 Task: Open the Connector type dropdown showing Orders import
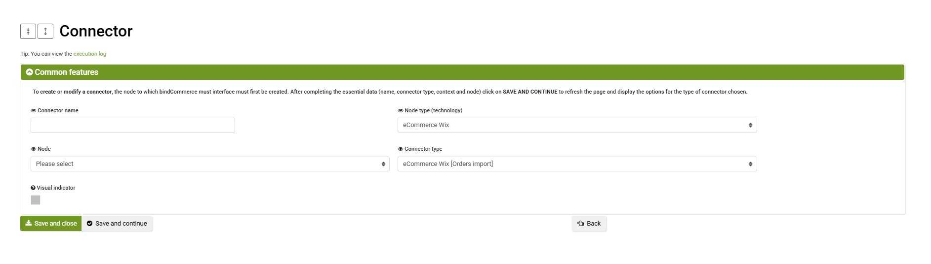click(577, 164)
